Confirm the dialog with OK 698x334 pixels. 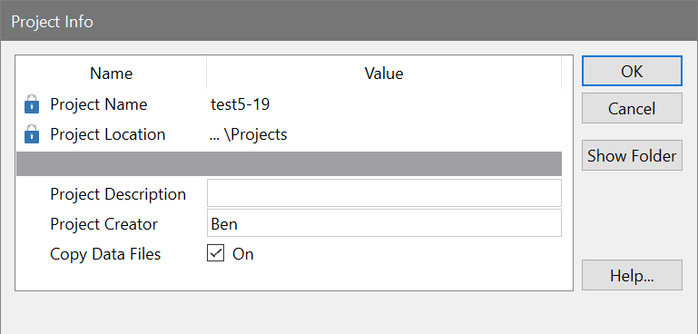[x=632, y=72]
